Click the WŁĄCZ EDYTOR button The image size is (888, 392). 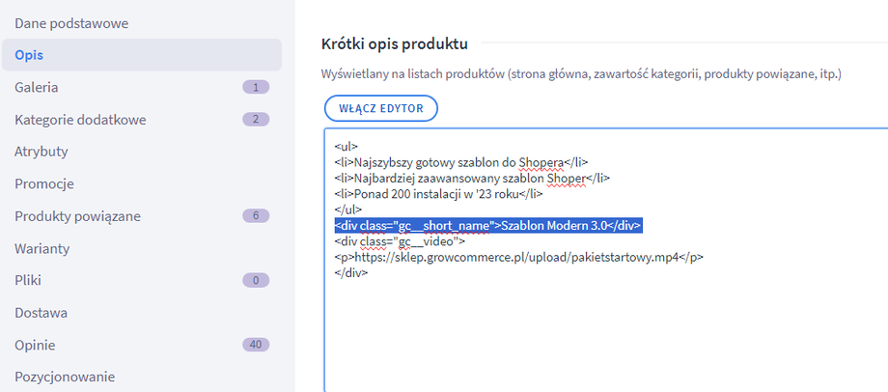pyautogui.click(x=381, y=107)
